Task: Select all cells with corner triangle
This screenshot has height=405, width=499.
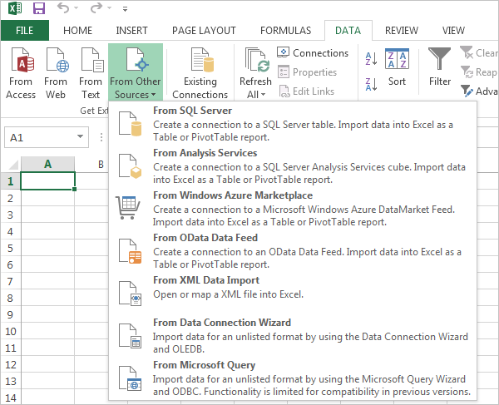Action: 13,164
